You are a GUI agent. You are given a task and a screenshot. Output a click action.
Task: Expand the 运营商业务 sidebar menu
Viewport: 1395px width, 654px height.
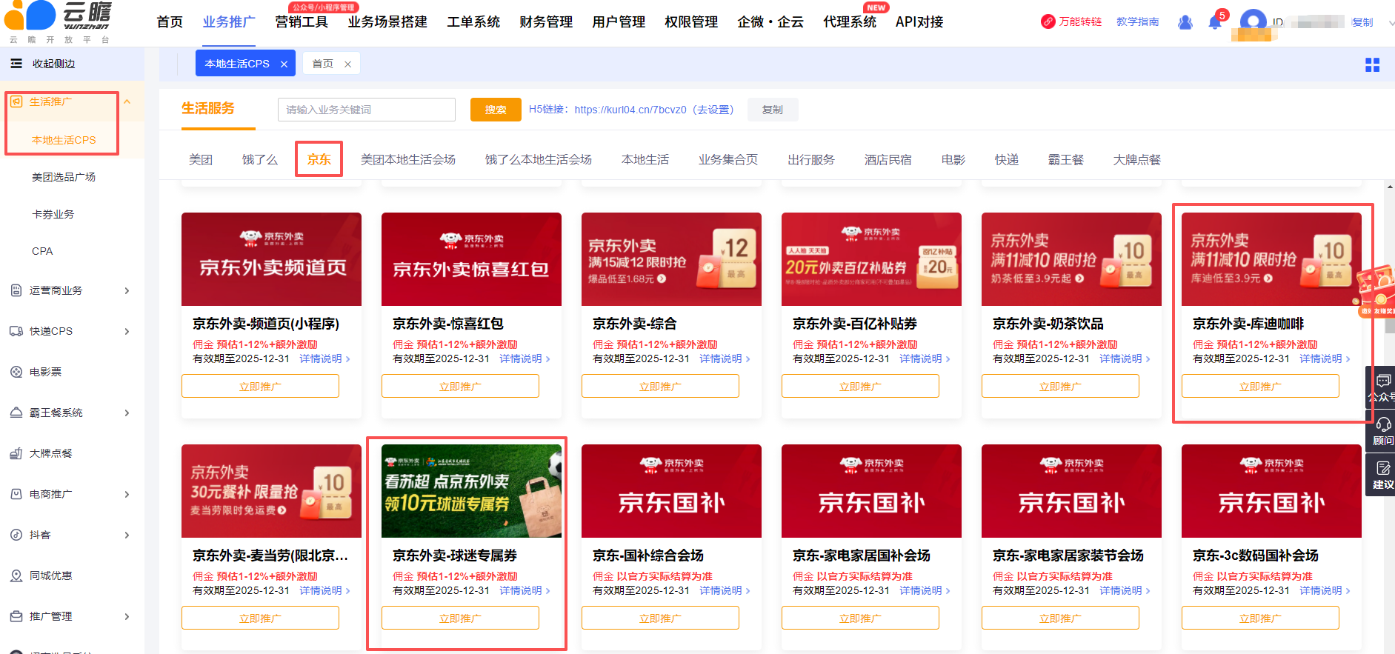pos(70,290)
